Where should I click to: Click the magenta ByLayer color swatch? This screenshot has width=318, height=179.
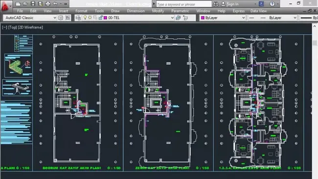pos(203,18)
